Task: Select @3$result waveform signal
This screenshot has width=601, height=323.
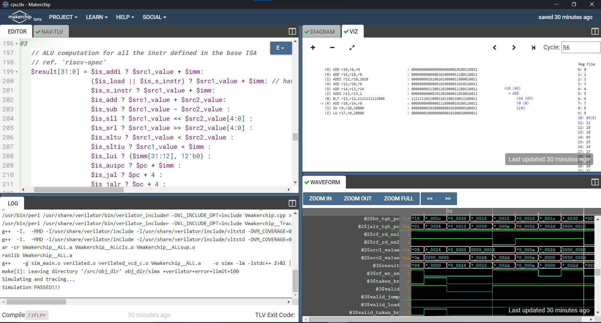Action: tap(386, 265)
